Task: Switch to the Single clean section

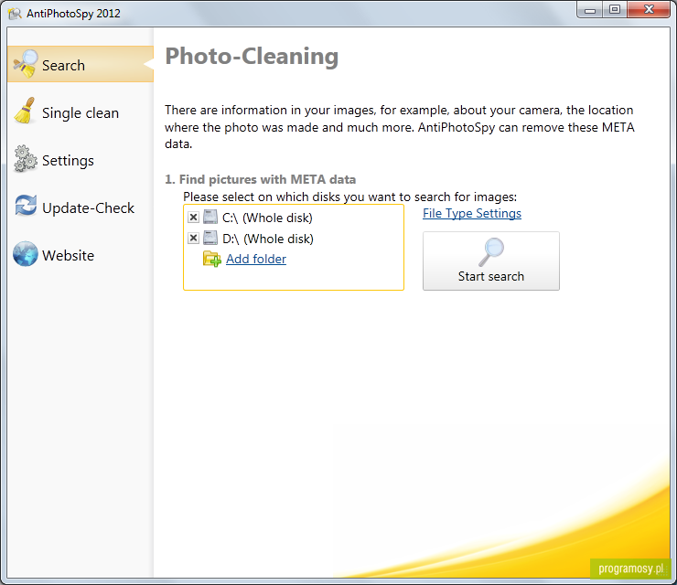Action: pos(81,113)
